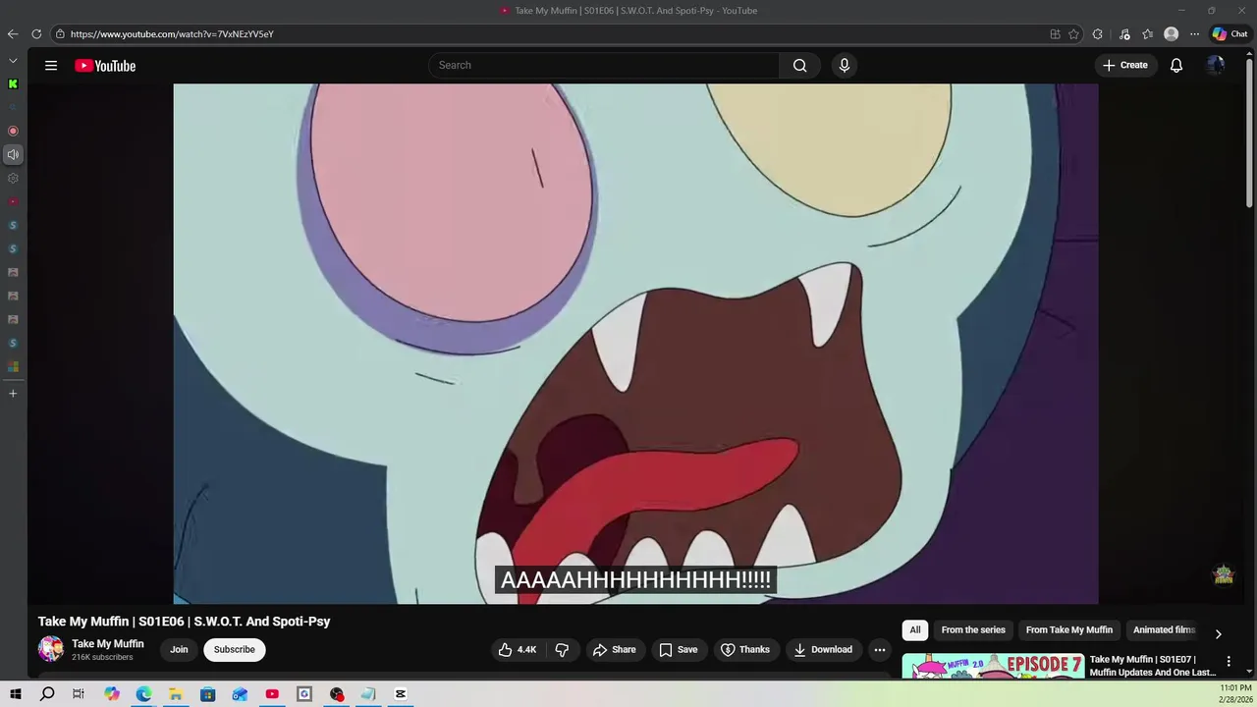Send Thanks to the creator

click(x=744, y=650)
